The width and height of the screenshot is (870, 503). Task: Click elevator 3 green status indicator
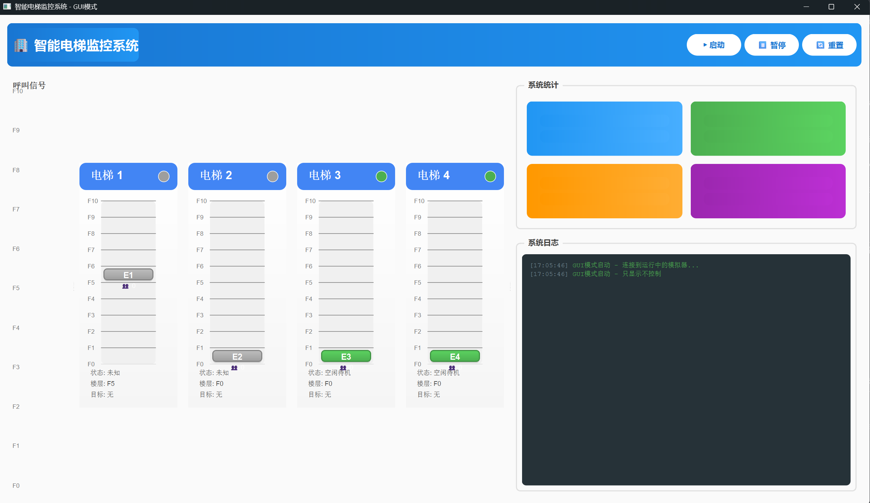pyautogui.click(x=381, y=177)
